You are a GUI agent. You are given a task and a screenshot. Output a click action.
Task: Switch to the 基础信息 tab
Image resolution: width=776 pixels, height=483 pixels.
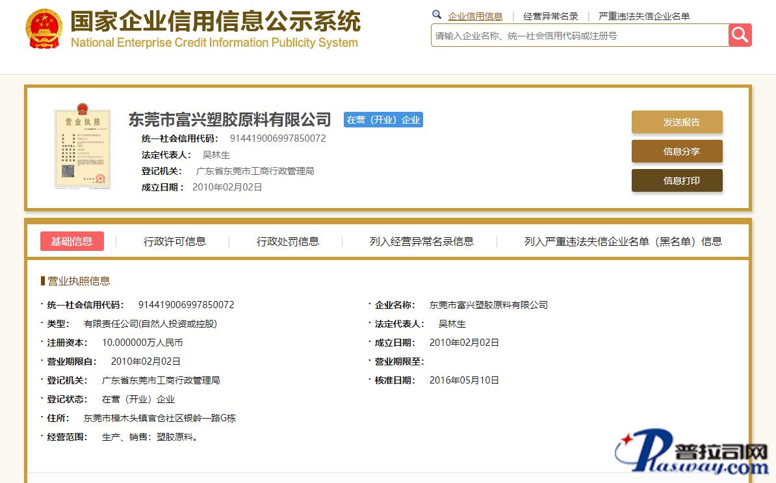pyautogui.click(x=72, y=241)
